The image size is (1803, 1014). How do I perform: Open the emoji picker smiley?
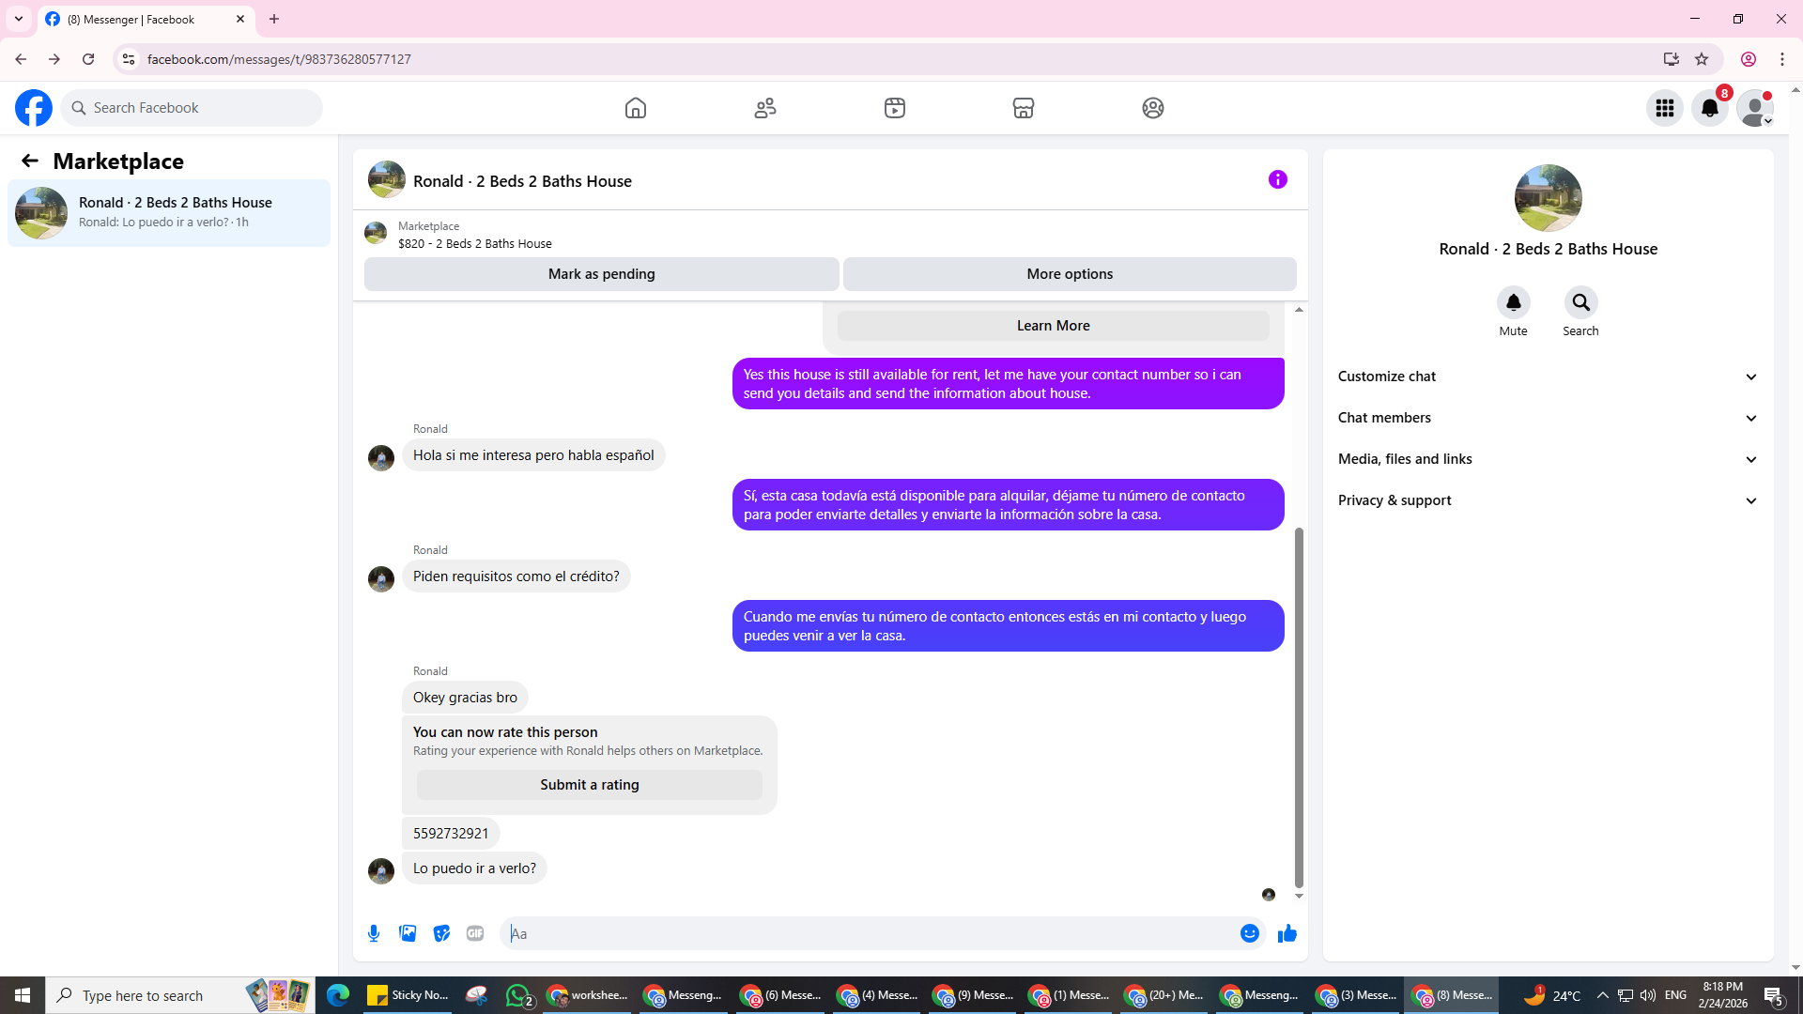pyautogui.click(x=1249, y=933)
